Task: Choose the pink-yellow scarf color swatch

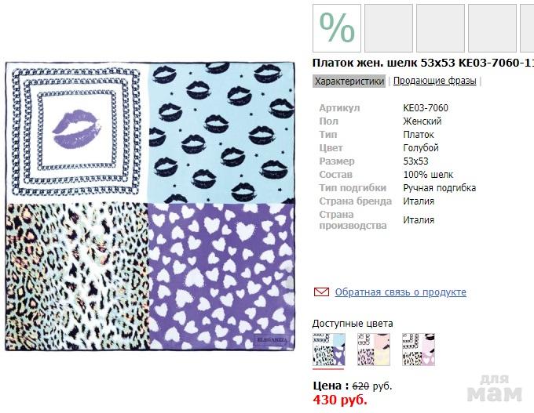Action: [x=373, y=349]
